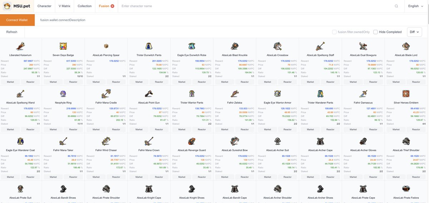Select the AbsoLab Spellsong Wand icon
429x203 pixels.
tap(20, 94)
